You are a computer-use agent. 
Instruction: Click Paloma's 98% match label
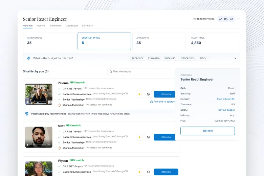tap(78, 83)
